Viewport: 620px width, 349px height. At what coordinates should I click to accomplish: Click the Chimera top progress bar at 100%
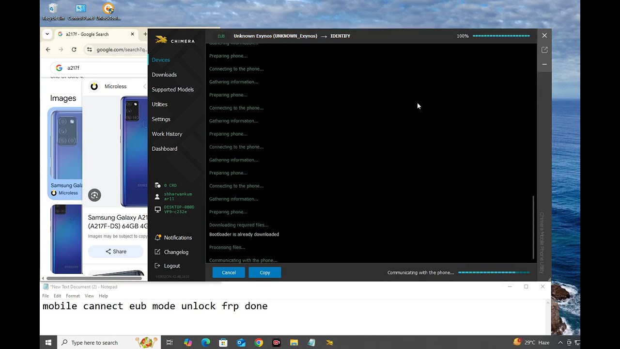tap(501, 36)
